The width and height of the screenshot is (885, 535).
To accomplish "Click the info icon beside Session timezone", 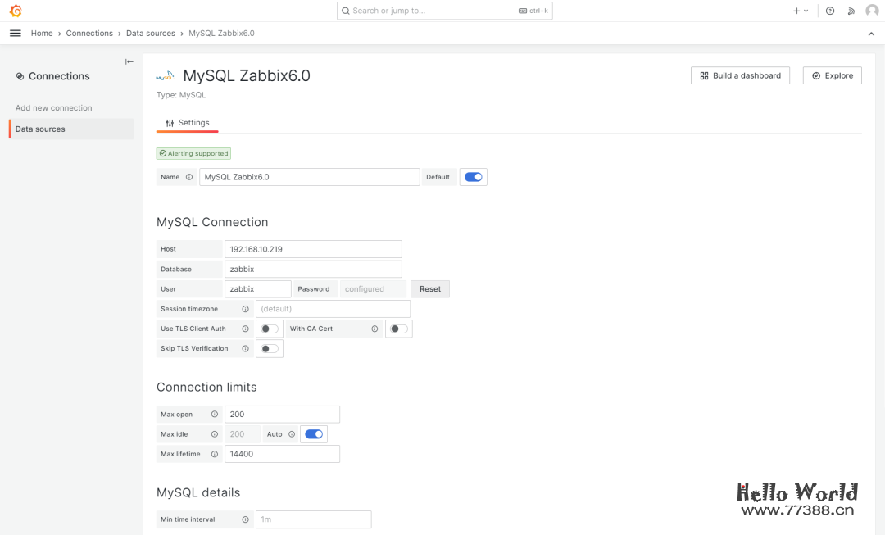I will pyautogui.click(x=247, y=309).
